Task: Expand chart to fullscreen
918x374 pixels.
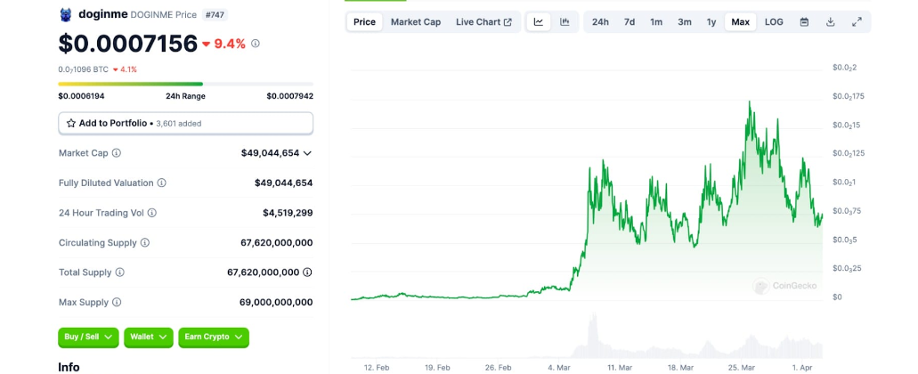Action: 857,22
